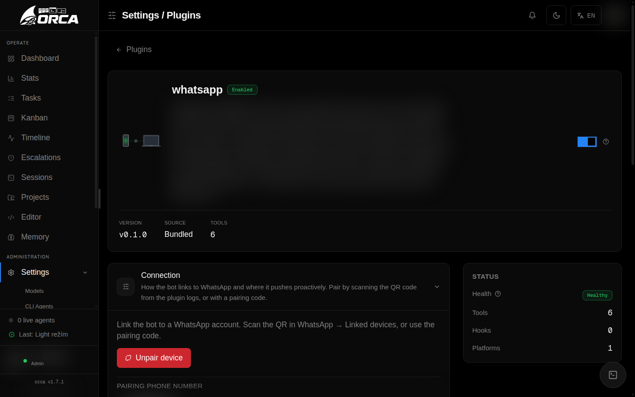
Task: Click the sliders icon next to Settings / Plugins
Action: pyautogui.click(x=112, y=15)
